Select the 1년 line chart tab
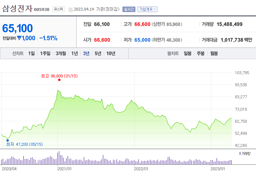256x179 pixels. [74, 53]
